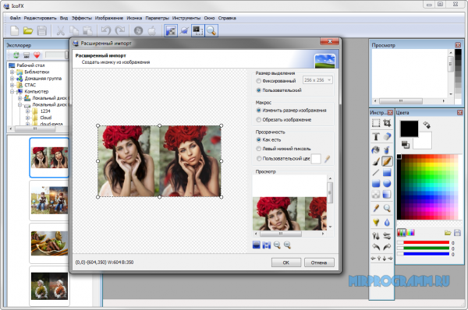
Task: Close the Цвета panel
Action: click(x=459, y=112)
